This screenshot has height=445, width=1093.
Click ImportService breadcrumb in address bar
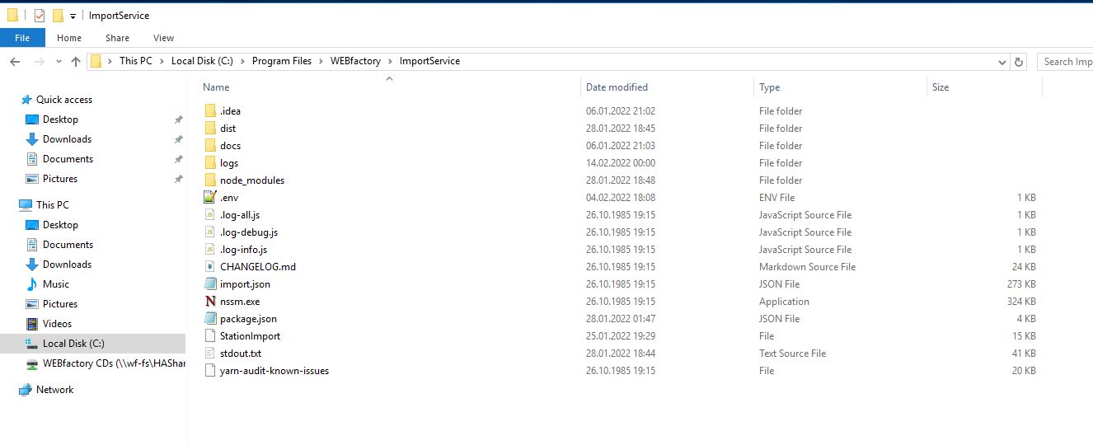429,61
